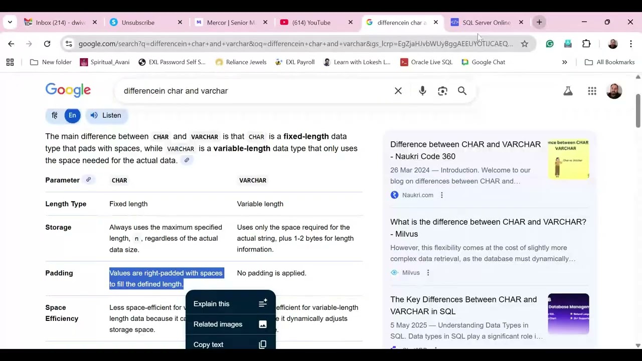Select the En language toggle
Screen dimensions: 642x361
click(x=72, y=115)
